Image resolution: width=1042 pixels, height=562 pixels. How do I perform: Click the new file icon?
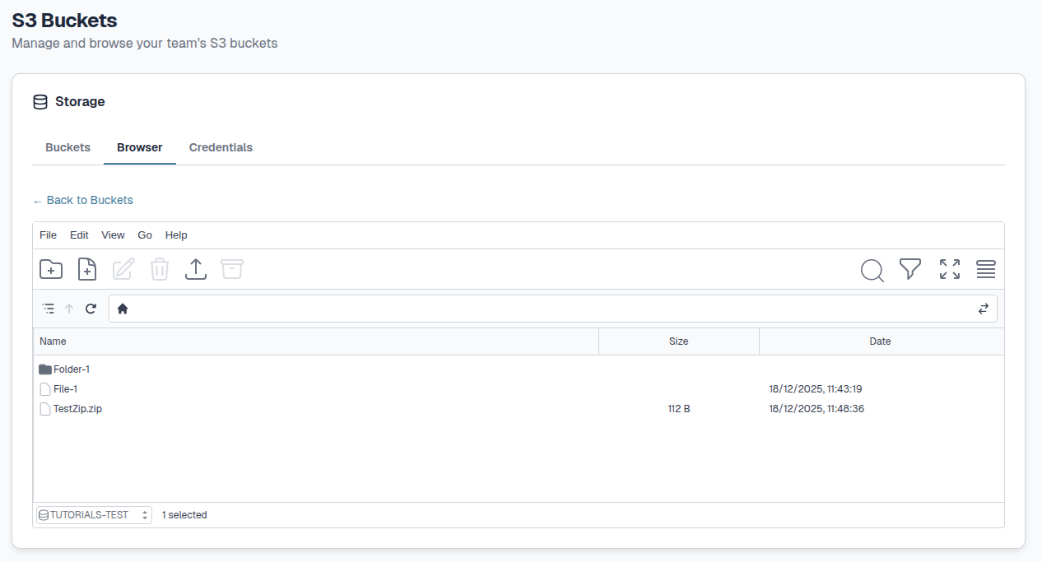[x=87, y=269]
